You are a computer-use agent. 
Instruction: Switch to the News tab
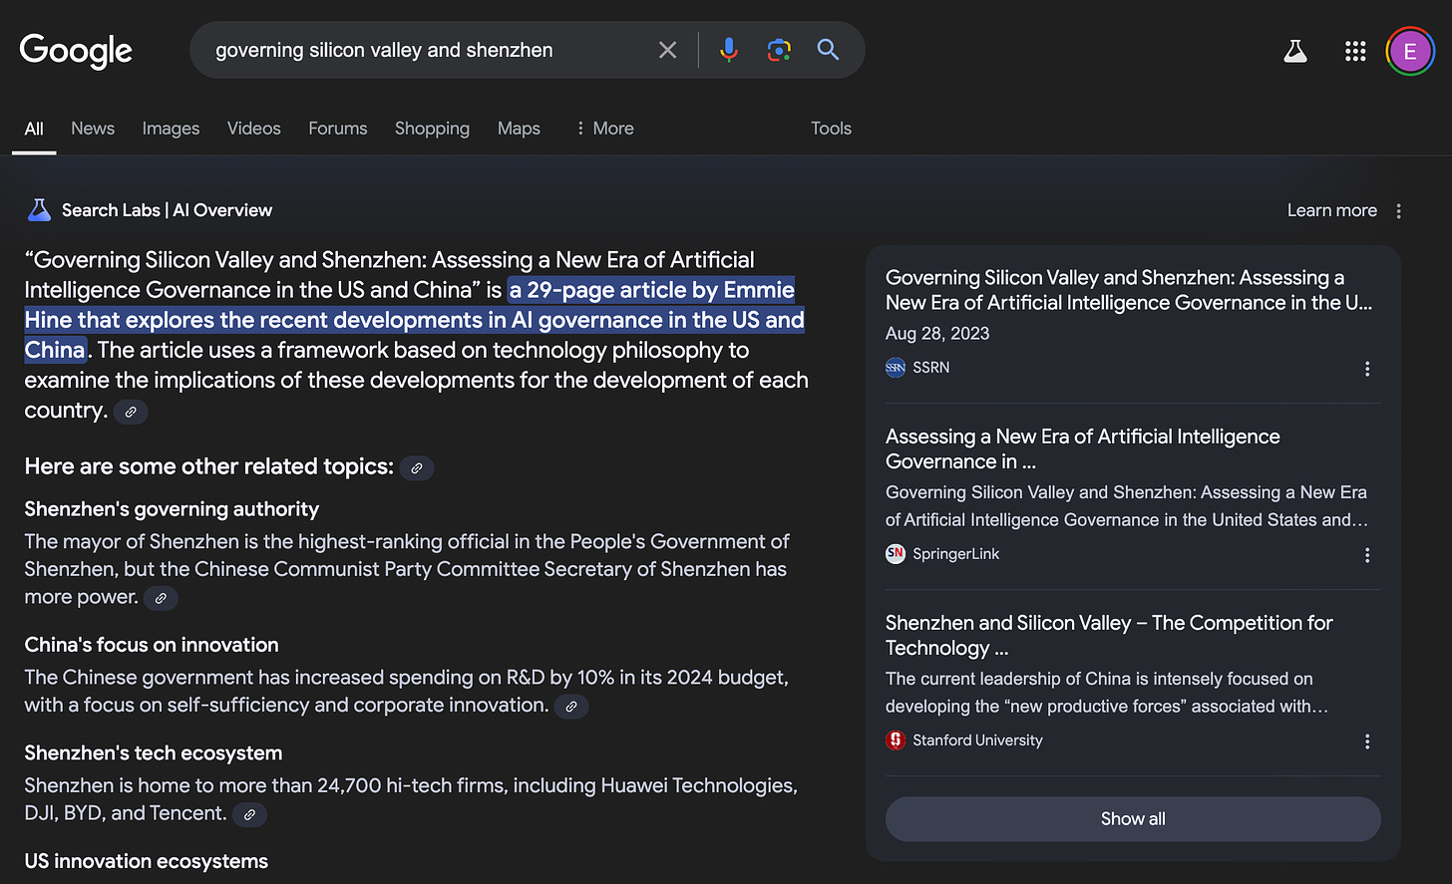tap(93, 129)
